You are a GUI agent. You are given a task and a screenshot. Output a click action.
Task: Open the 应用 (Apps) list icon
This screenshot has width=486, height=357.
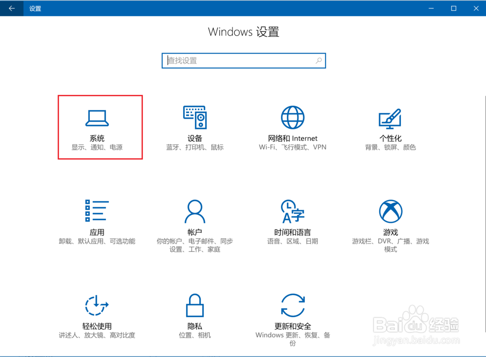pos(97,211)
